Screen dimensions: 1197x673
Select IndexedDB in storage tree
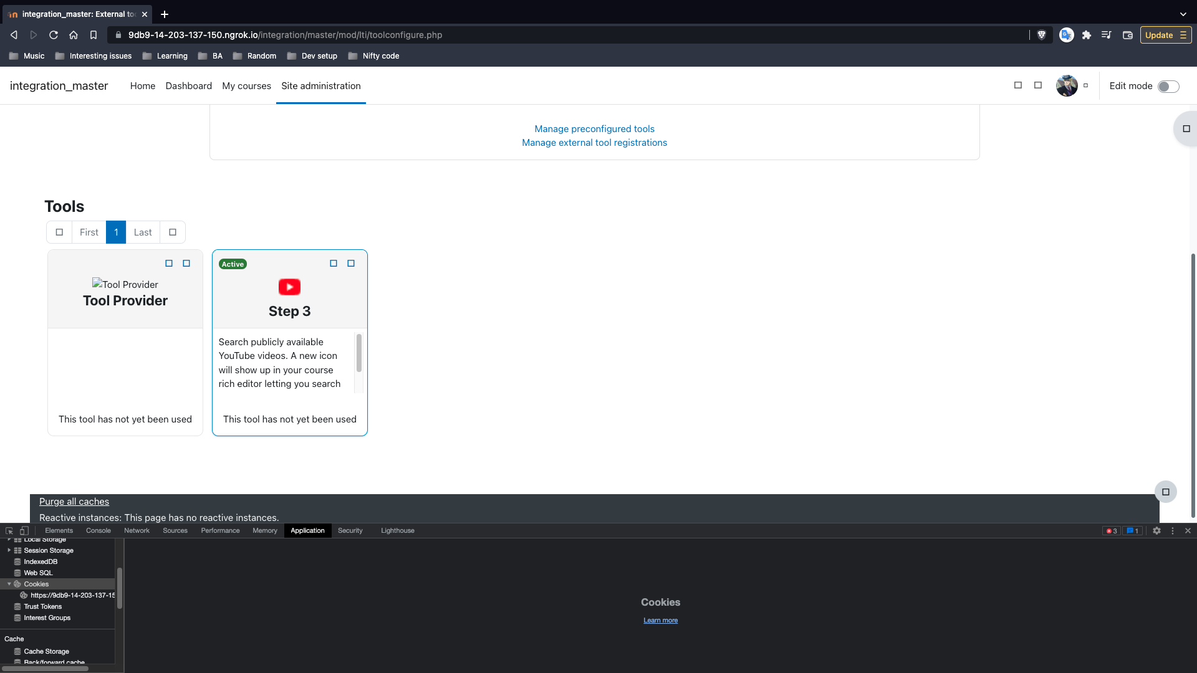(41, 562)
